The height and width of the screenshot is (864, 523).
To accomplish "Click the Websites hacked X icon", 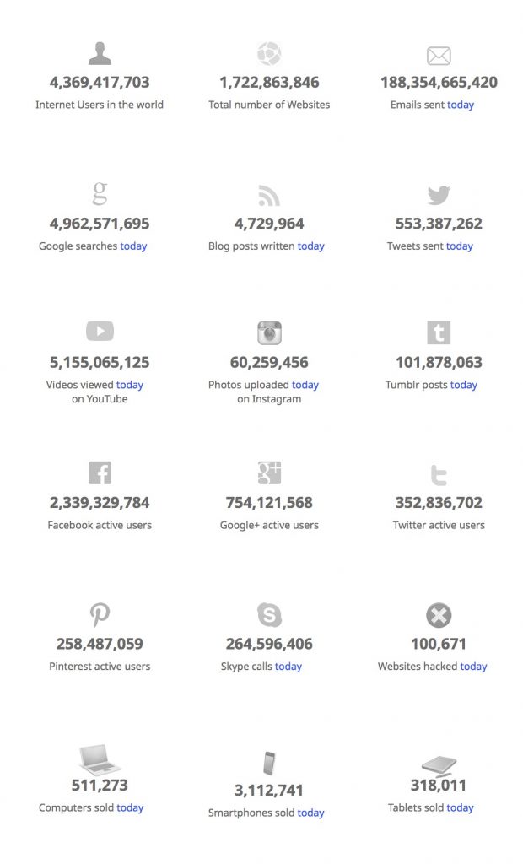I will (x=439, y=615).
